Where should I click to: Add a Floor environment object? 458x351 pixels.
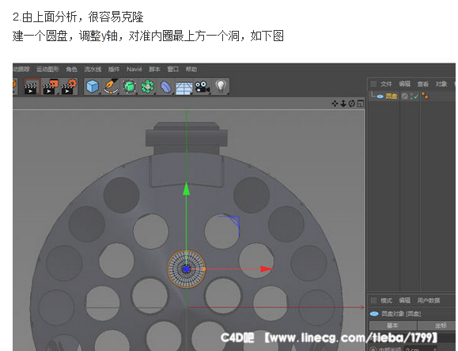(184, 89)
